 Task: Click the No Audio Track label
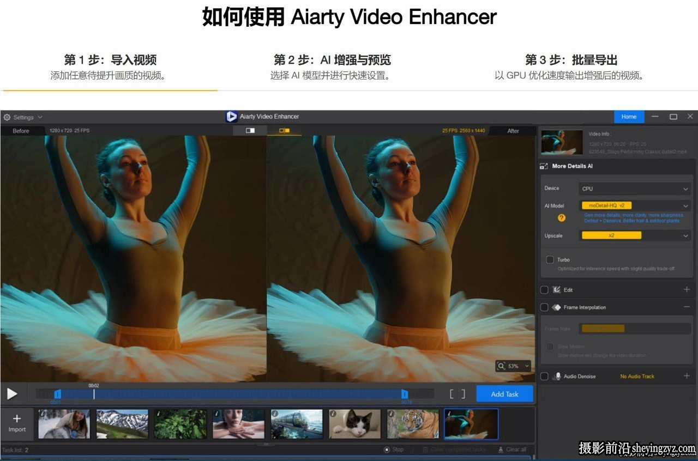[x=637, y=377]
